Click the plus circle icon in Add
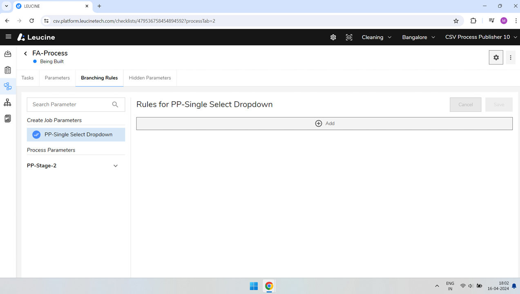The image size is (520, 294). tap(319, 123)
